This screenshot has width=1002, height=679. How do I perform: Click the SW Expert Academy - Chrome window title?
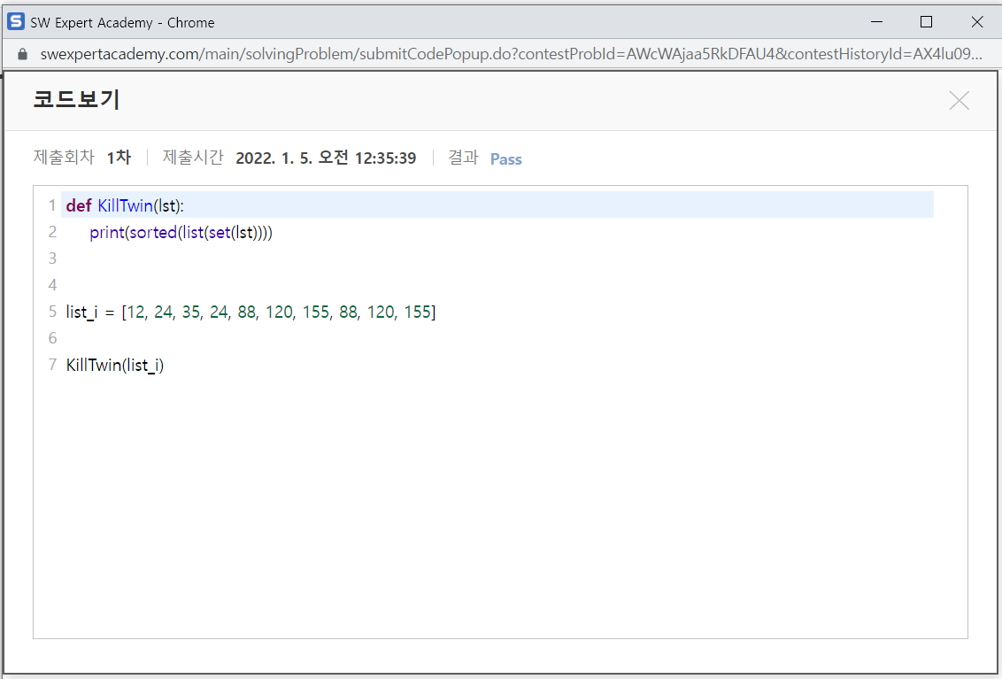pos(123,23)
